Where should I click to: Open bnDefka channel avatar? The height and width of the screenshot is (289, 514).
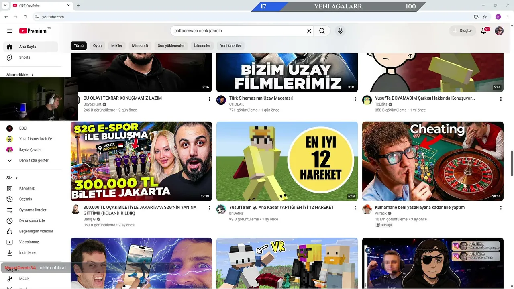click(x=221, y=209)
